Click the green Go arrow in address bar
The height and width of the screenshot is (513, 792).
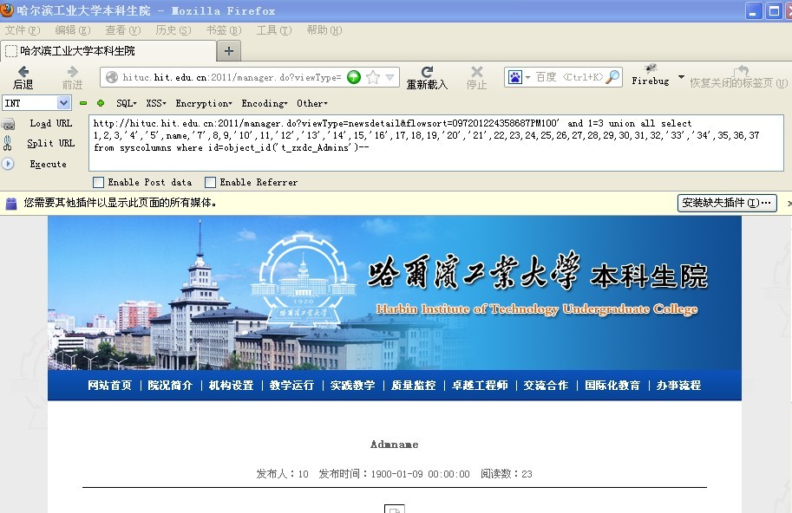(354, 77)
